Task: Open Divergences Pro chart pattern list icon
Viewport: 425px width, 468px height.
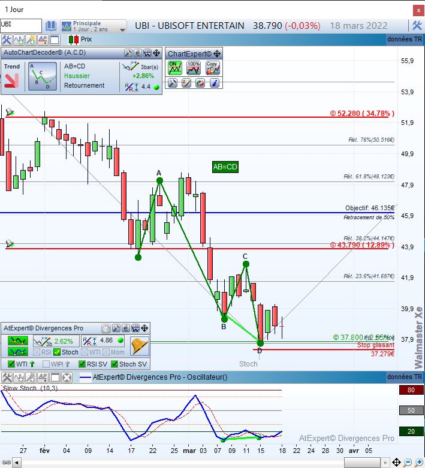Action: click(x=135, y=329)
